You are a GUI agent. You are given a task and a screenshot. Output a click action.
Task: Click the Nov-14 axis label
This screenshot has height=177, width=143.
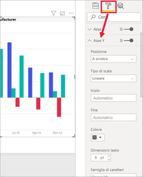click(57, 133)
